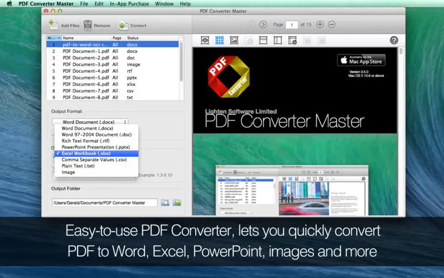
Task: Open the Window menu
Action: [x=164, y=4]
